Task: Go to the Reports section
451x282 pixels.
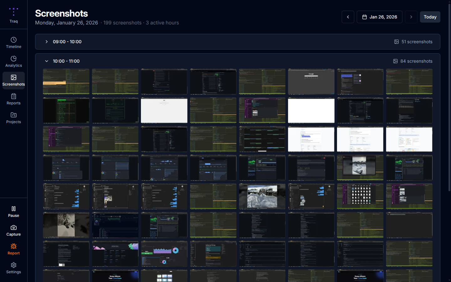Action: point(13,99)
